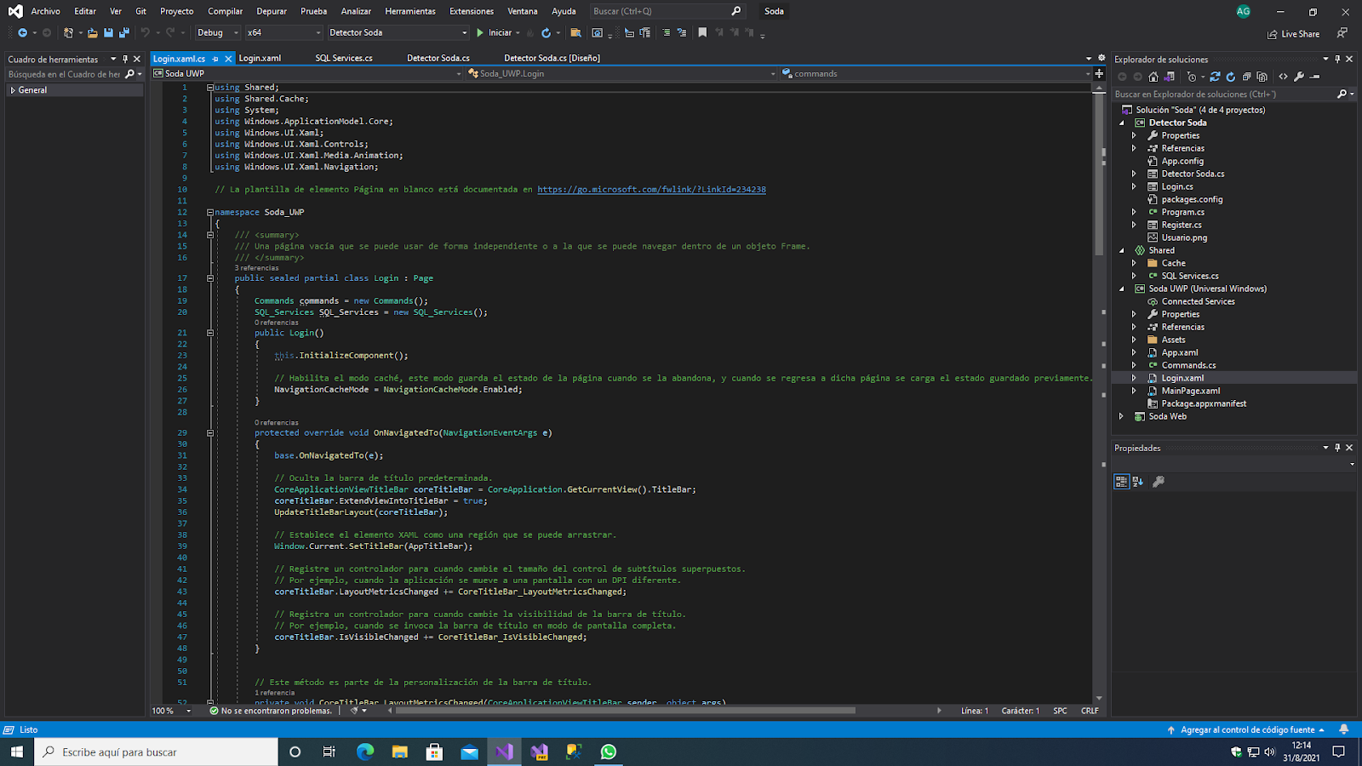The height and width of the screenshot is (766, 1362).
Task: Click the View Code icon in Solution Explorer
Action: tap(1284, 77)
